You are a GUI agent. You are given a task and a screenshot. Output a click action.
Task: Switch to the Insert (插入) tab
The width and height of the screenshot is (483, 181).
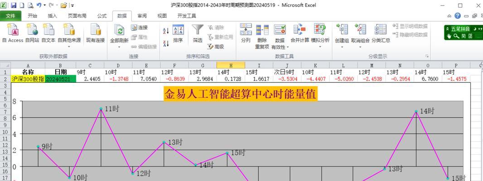[x=53, y=16]
